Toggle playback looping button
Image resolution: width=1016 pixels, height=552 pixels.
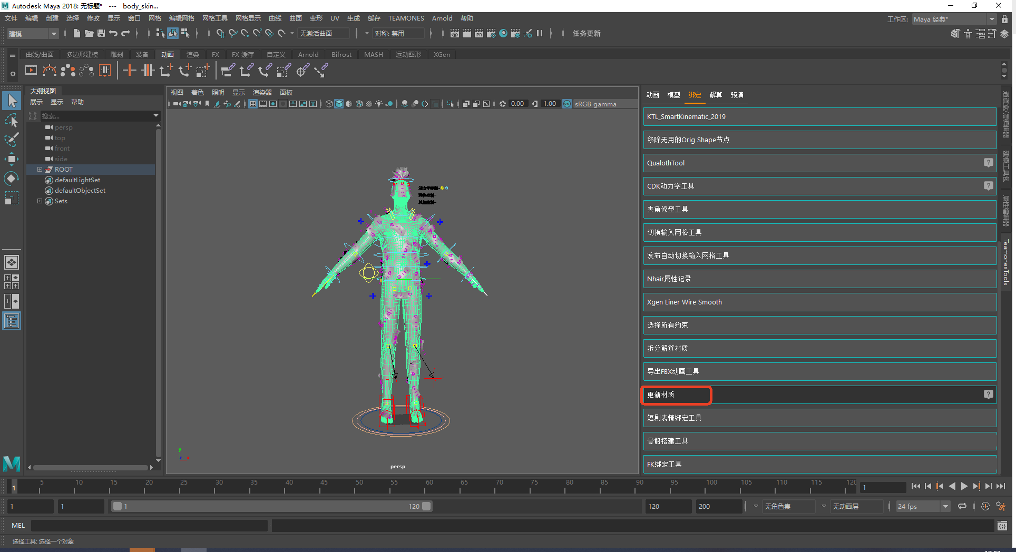coord(962,506)
